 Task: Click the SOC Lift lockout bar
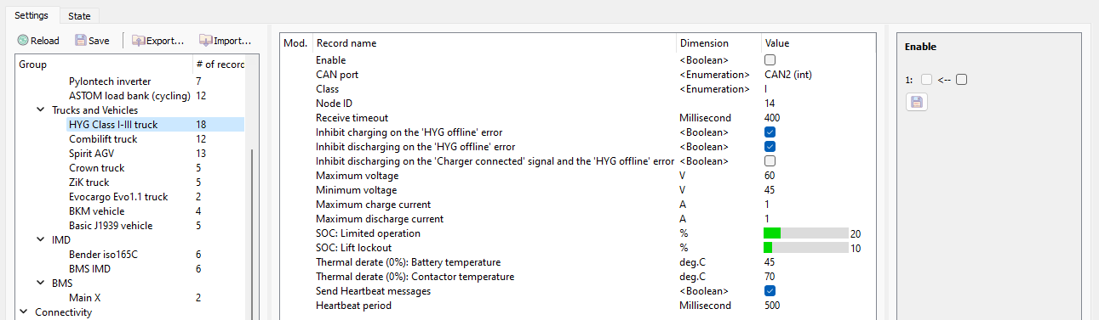tap(805, 248)
